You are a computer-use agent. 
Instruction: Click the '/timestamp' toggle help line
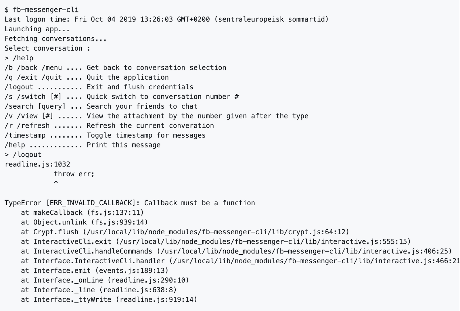click(x=105, y=135)
